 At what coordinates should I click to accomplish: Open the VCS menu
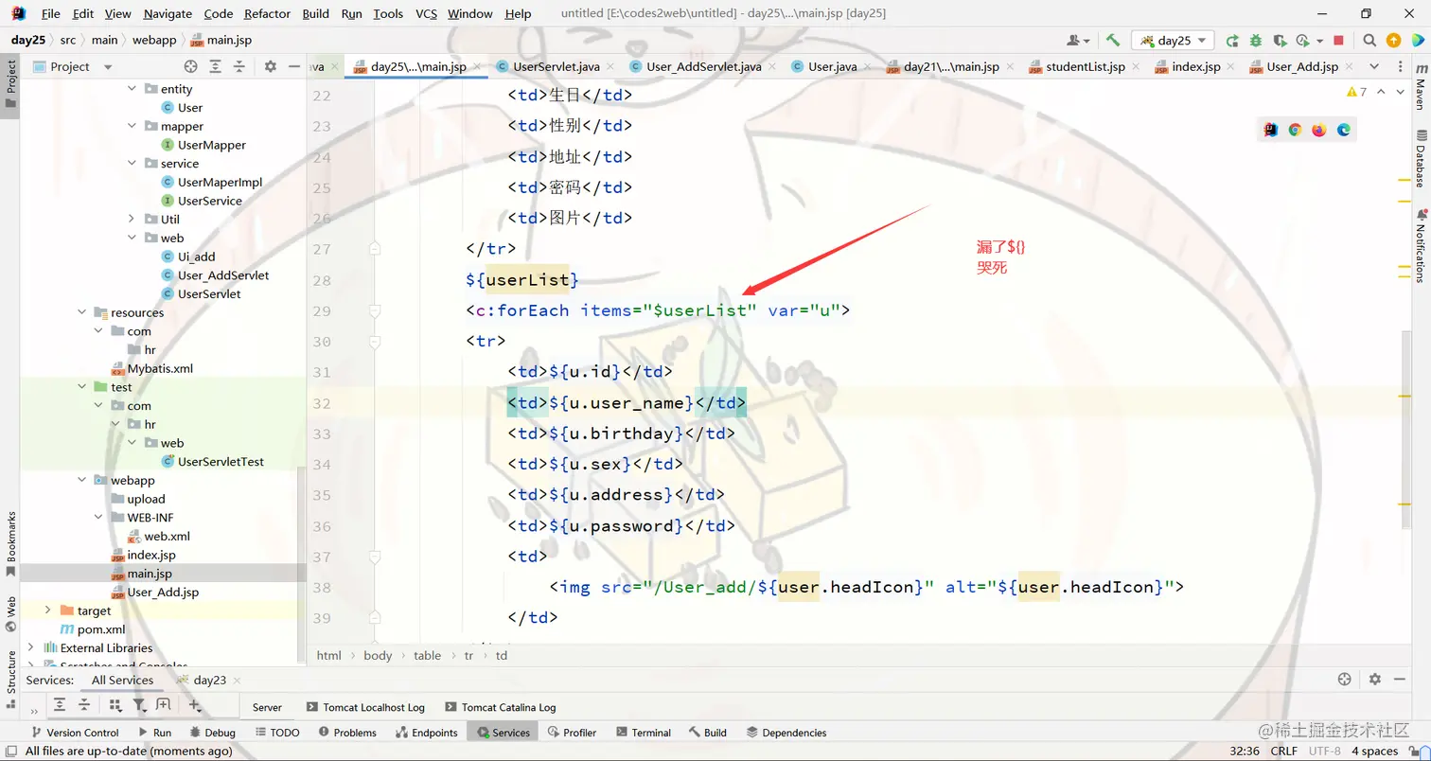426,14
